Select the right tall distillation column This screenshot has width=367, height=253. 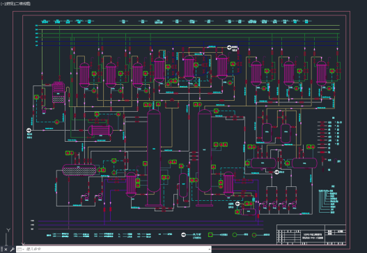tap(204, 158)
